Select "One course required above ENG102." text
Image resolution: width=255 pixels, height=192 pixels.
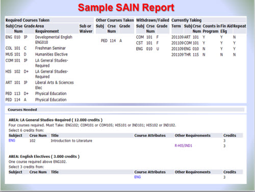(x=38, y=162)
